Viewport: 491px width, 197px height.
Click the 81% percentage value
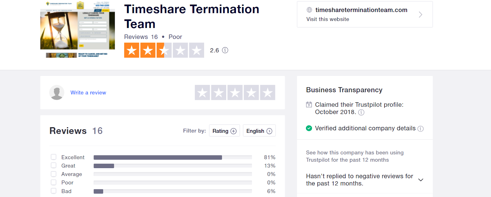coord(270,157)
